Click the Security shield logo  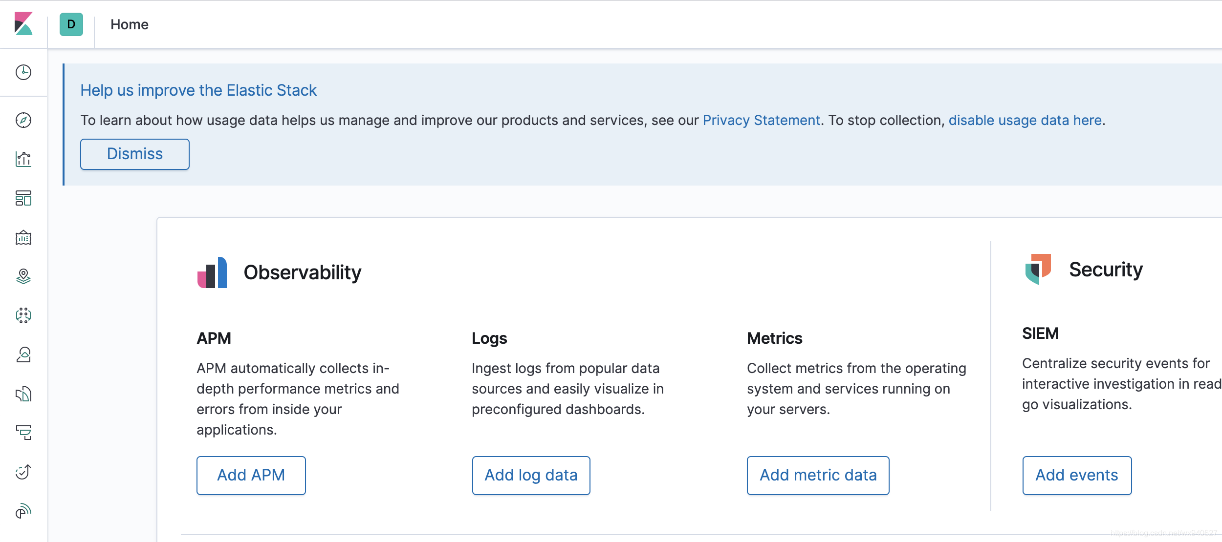[x=1038, y=269]
